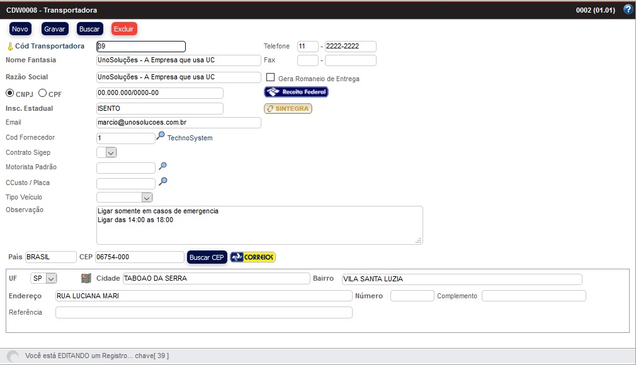Click the Correios logo button
This screenshot has width=636, height=365.
click(x=253, y=257)
